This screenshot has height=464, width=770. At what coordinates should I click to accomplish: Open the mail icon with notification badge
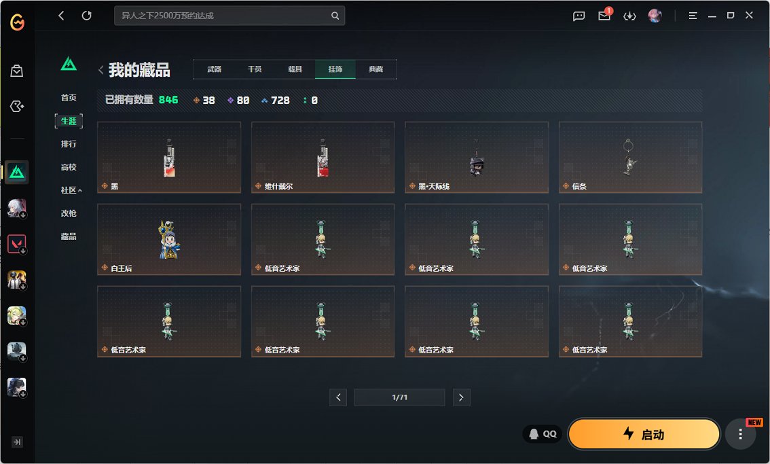[x=604, y=16]
